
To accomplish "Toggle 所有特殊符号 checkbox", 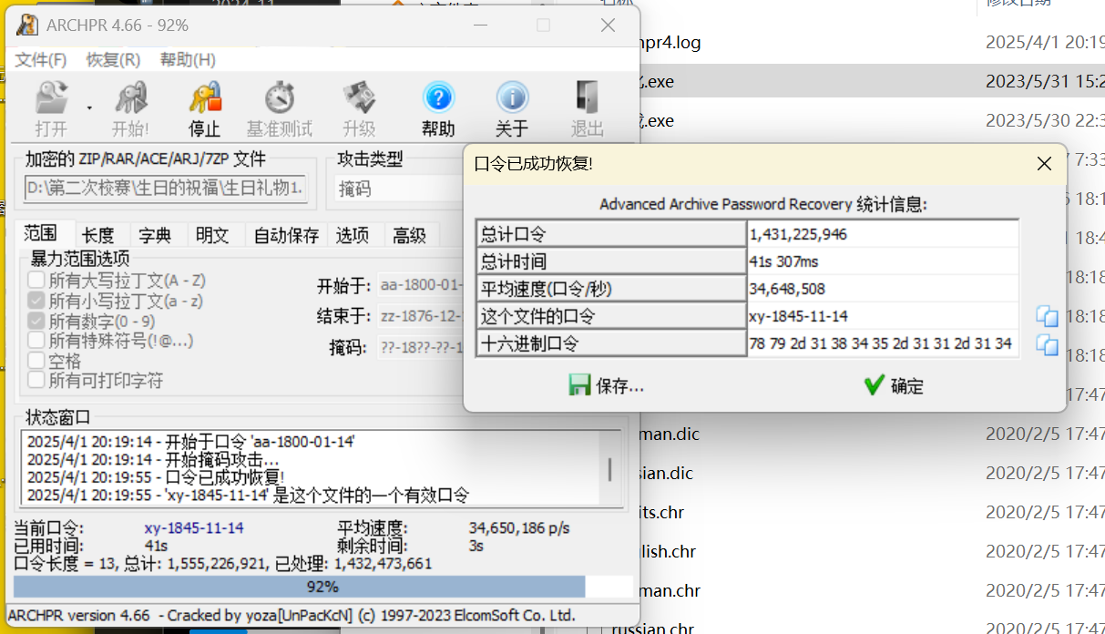I will (x=36, y=341).
